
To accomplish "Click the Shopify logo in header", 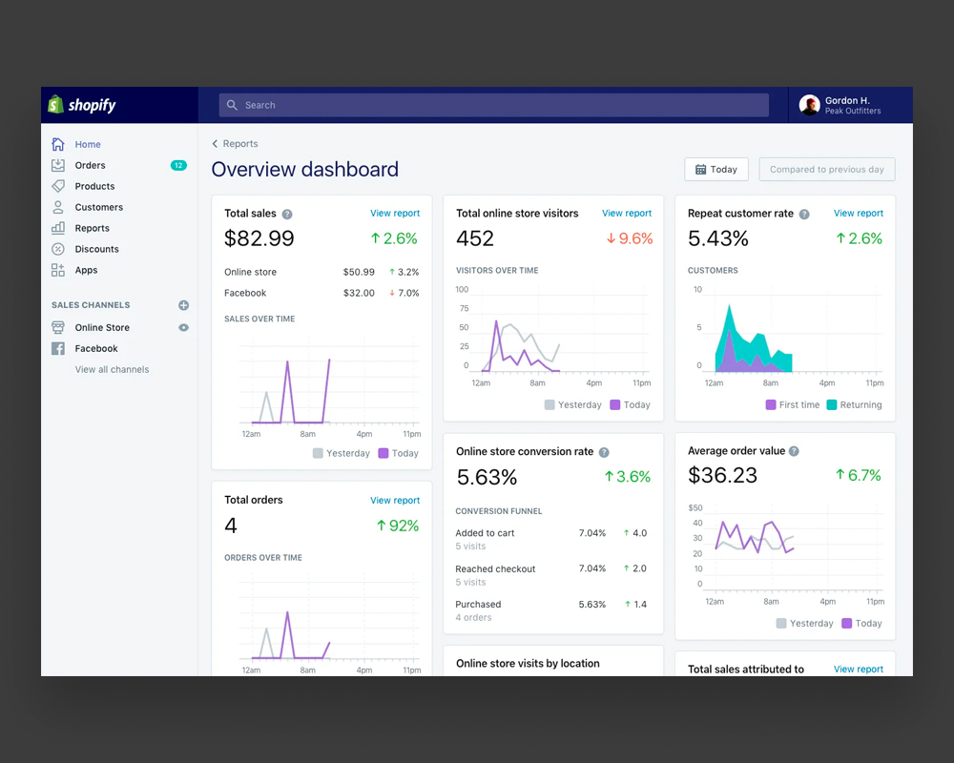I will click(83, 105).
